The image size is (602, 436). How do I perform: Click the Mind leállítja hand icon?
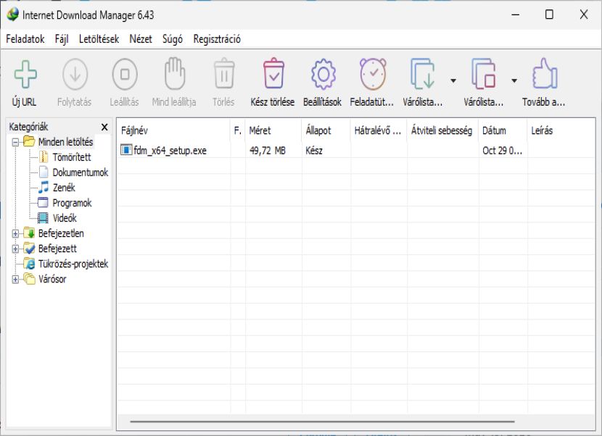(174, 73)
